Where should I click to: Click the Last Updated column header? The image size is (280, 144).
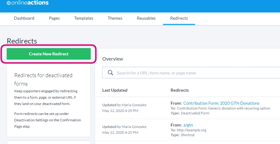pos(115,90)
